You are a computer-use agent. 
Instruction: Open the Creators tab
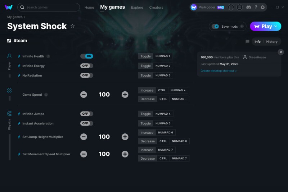[156, 8]
